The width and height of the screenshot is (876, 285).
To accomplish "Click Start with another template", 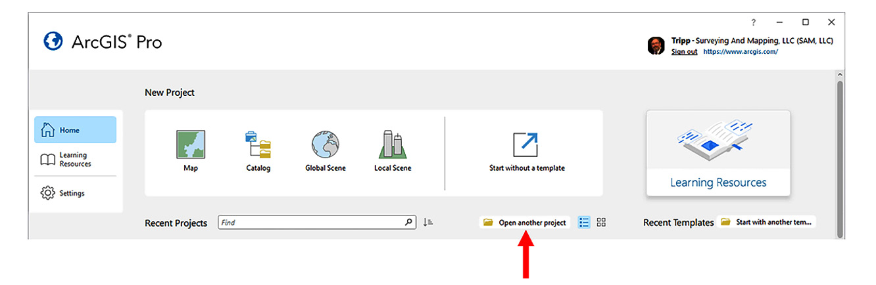I will point(767,222).
